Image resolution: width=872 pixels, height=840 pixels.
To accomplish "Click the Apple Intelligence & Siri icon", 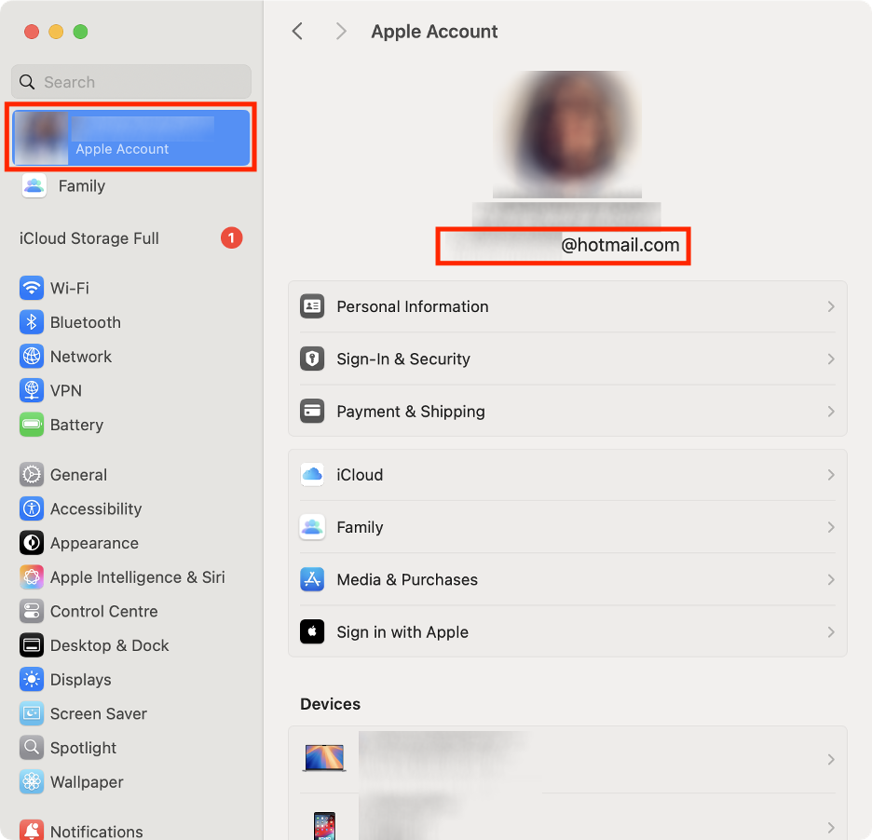I will coord(32,577).
